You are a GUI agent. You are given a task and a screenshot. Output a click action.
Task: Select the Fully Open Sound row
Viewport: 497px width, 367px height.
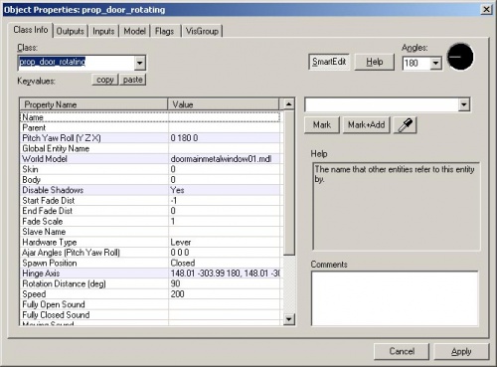150,304
